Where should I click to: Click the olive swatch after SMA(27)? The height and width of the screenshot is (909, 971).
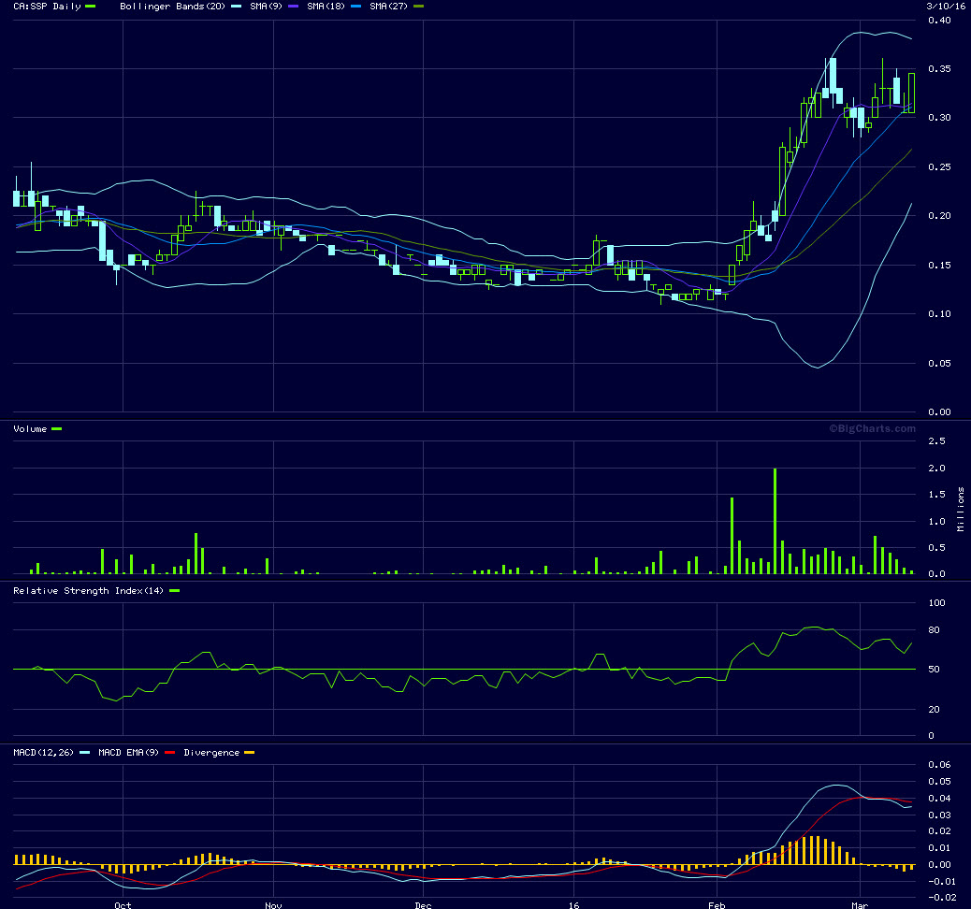pos(418,7)
